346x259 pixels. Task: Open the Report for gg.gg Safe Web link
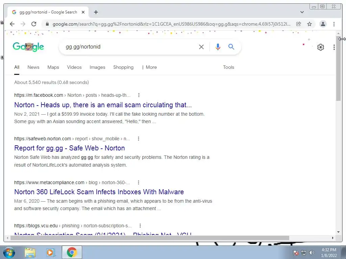[x=70, y=148]
